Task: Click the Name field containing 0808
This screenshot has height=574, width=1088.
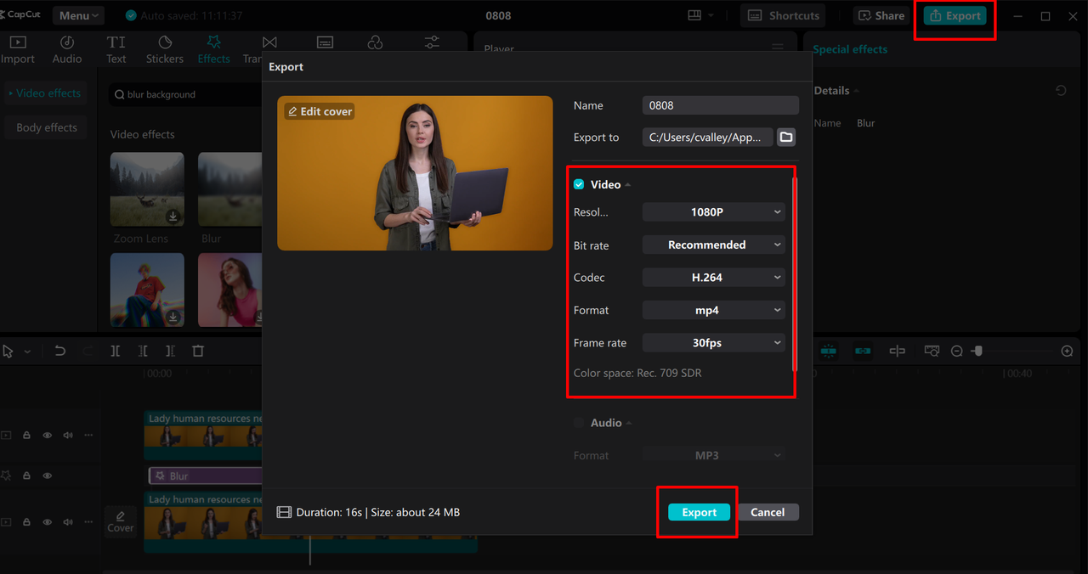Action: [x=720, y=105]
